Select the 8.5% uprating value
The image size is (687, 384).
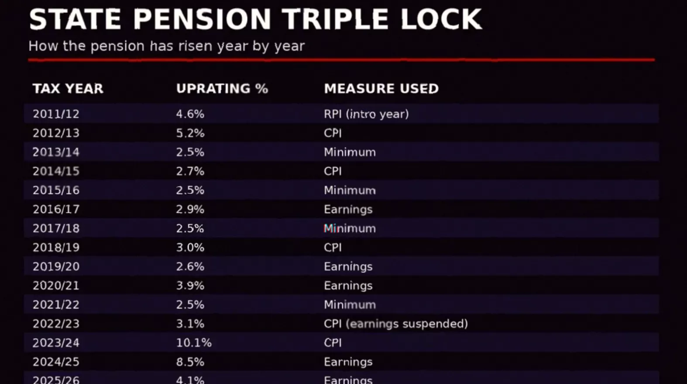190,362
